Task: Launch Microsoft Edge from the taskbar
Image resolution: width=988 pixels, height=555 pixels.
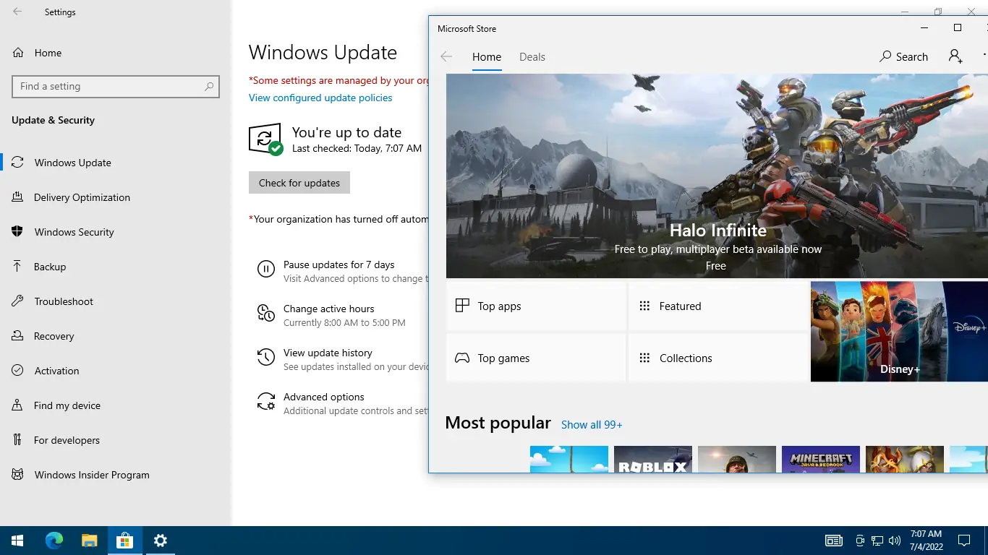Action: click(x=54, y=541)
